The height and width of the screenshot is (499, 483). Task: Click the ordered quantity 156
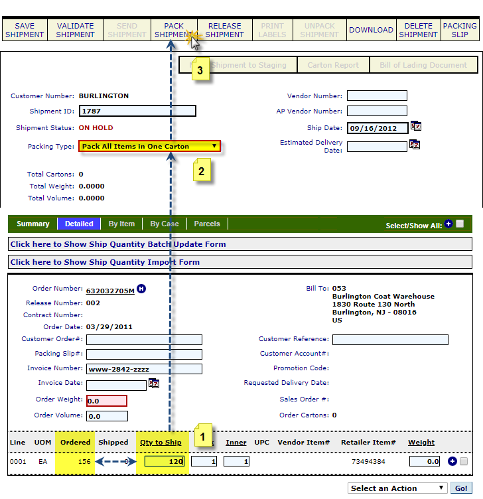84,461
